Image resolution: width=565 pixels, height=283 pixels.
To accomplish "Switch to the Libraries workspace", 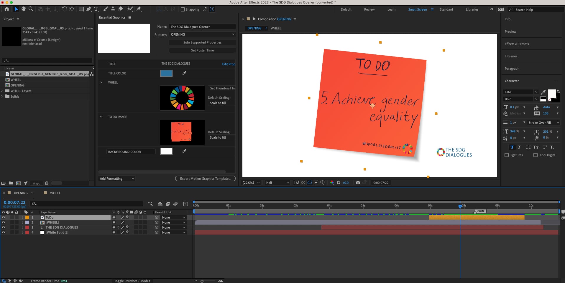I will click(x=472, y=9).
